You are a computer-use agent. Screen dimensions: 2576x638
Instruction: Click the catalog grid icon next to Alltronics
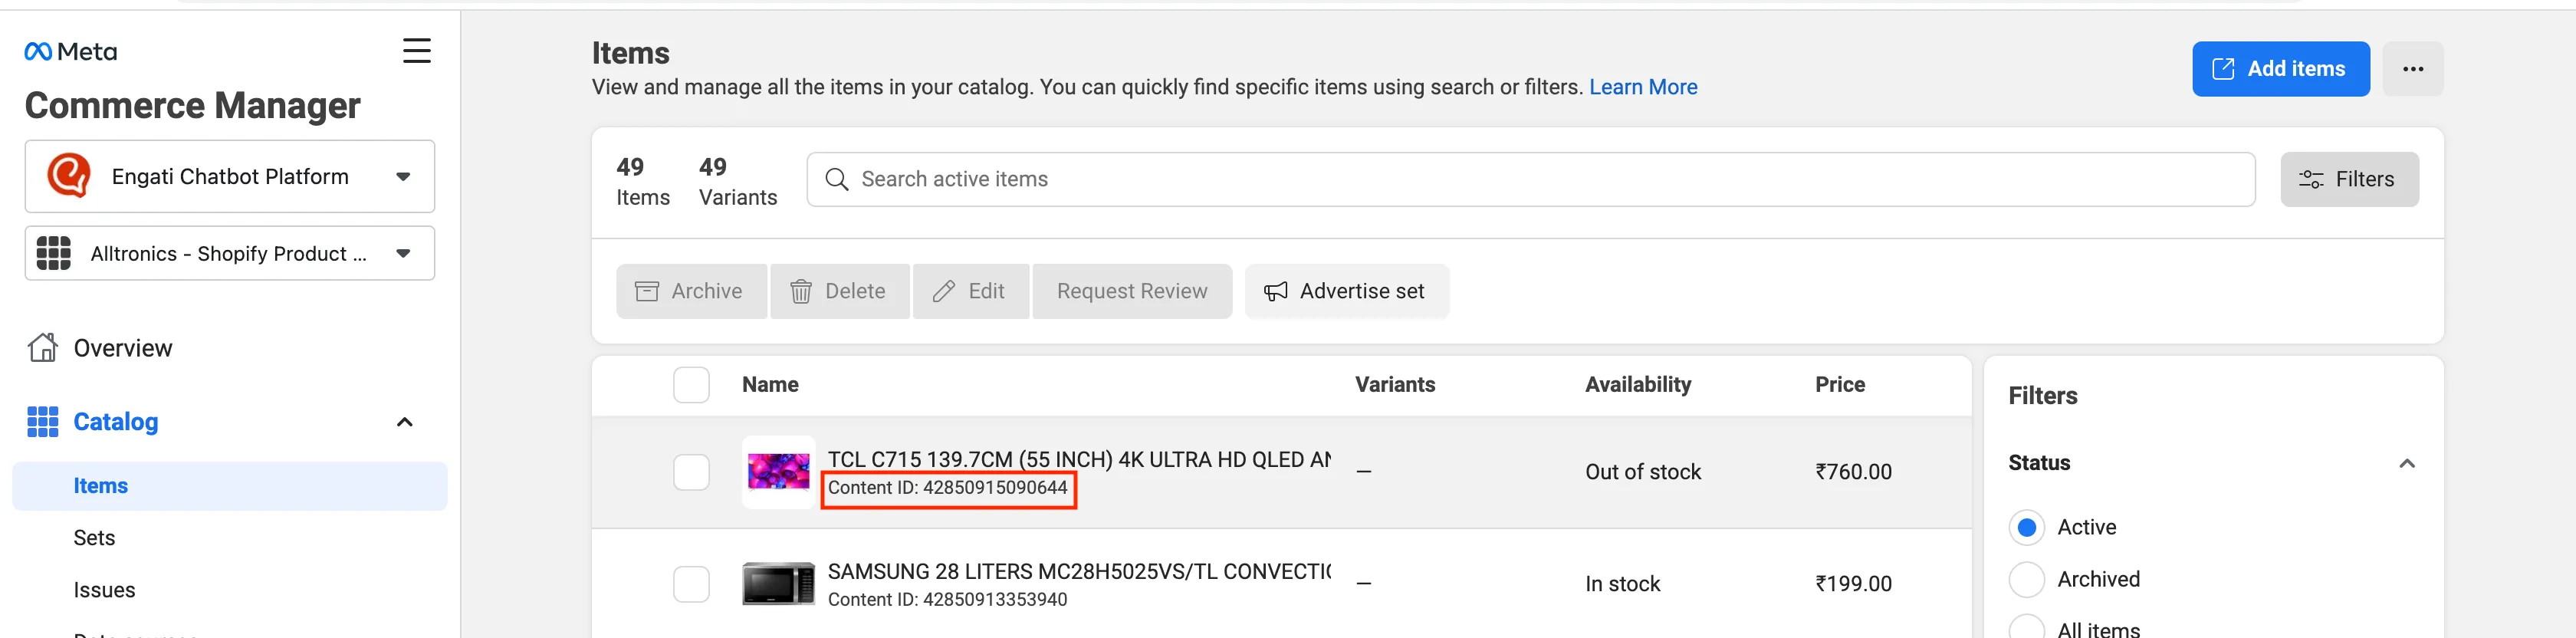(54, 253)
